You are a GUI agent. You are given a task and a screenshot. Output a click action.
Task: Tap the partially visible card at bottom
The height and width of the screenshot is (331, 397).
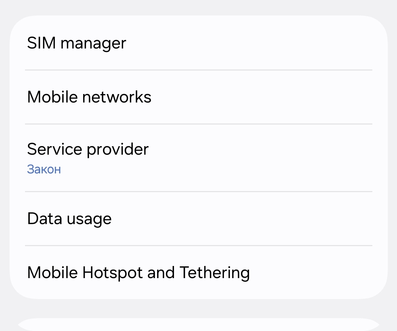[199, 325]
